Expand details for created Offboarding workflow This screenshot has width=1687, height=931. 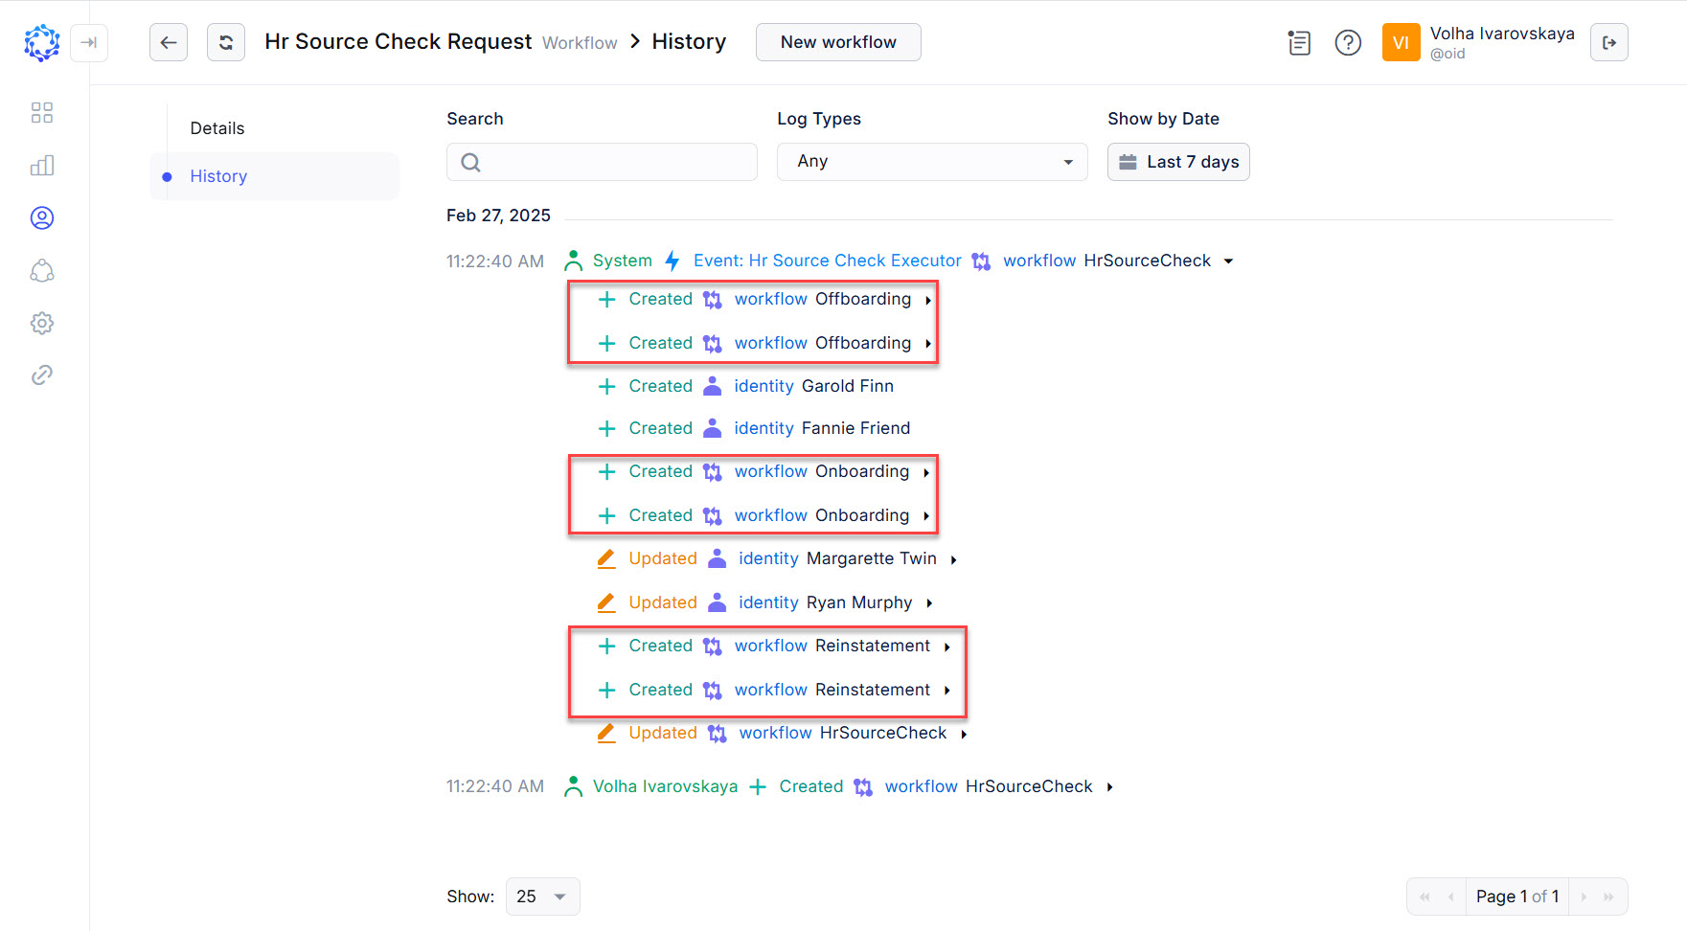click(x=927, y=299)
